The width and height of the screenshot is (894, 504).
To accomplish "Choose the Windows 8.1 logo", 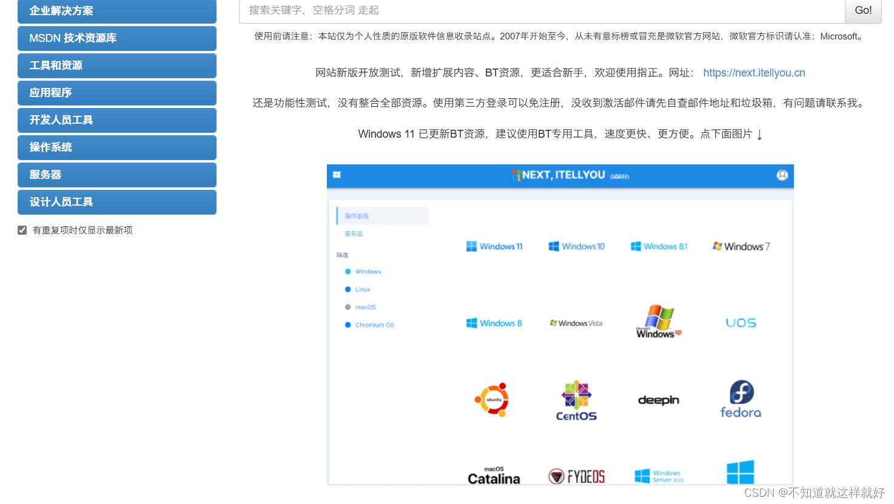I will pos(659,246).
